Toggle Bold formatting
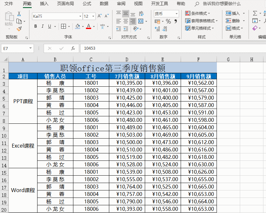This screenshot has width=266, height=213. point(36,26)
